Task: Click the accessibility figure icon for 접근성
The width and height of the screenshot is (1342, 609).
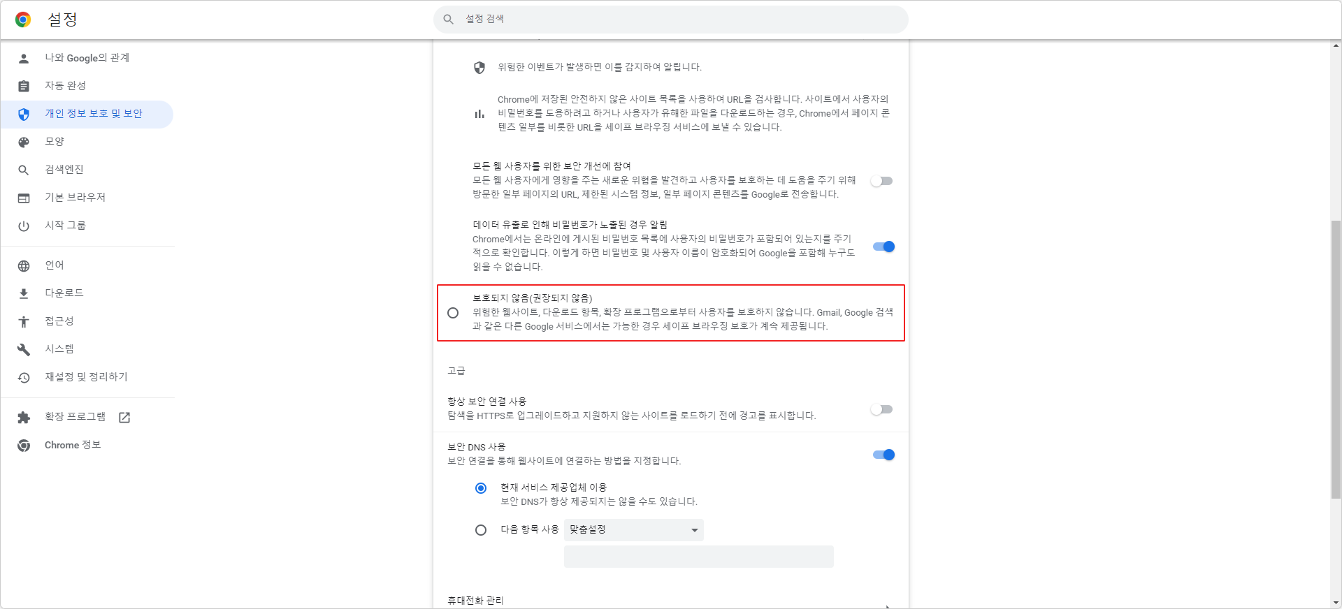Action: (x=24, y=322)
